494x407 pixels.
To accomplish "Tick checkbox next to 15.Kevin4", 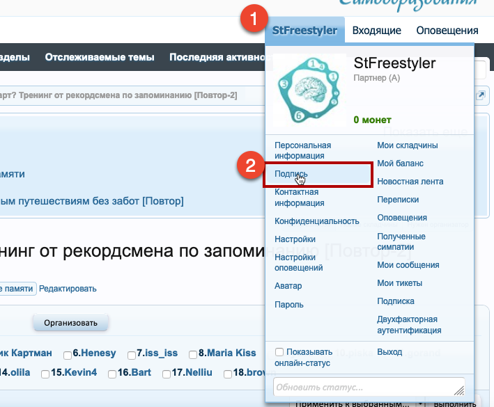I will 45,374.
